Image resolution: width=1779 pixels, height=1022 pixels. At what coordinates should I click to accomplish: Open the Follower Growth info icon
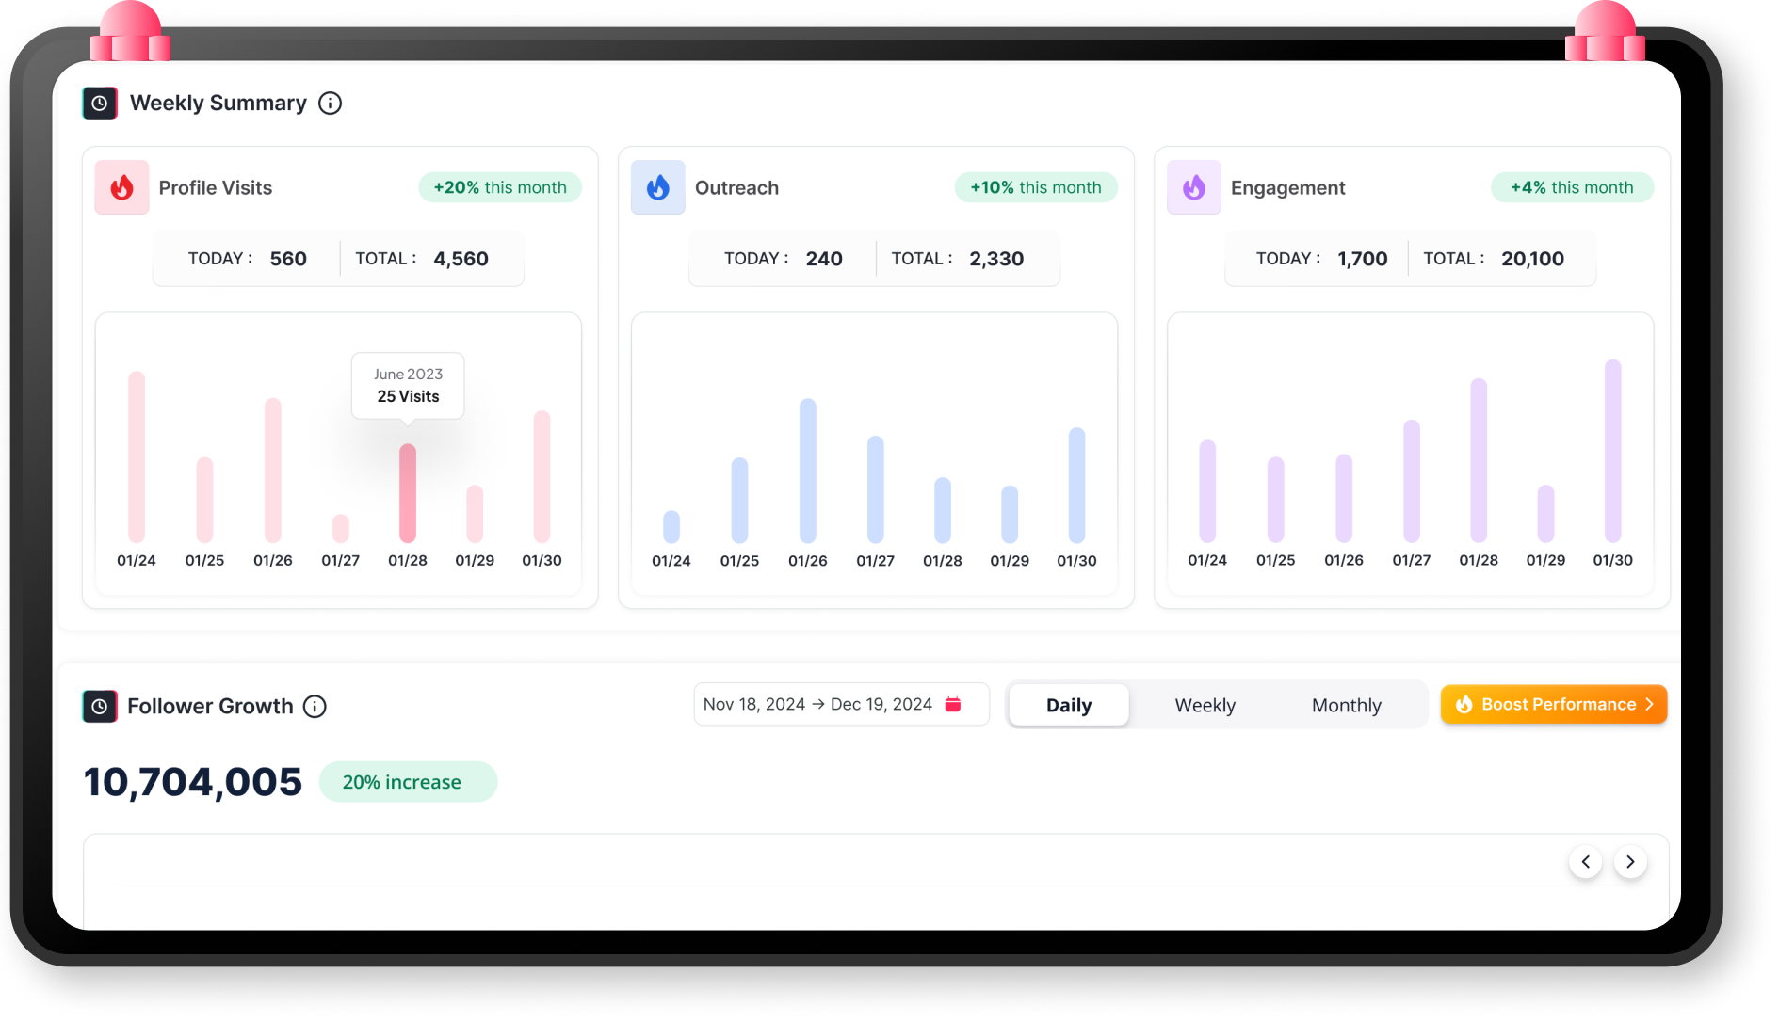click(x=315, y=706)
